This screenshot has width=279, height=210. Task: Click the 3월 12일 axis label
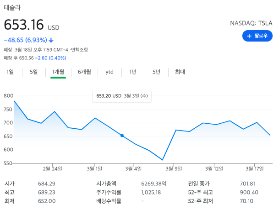point(214,168)
